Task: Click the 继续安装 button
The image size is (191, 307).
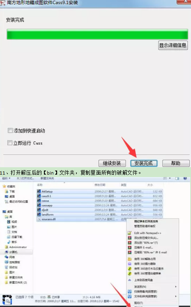Action: click(112, 163)
